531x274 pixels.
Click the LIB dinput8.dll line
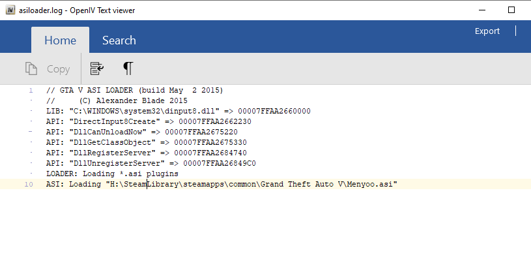click(178, 111)
